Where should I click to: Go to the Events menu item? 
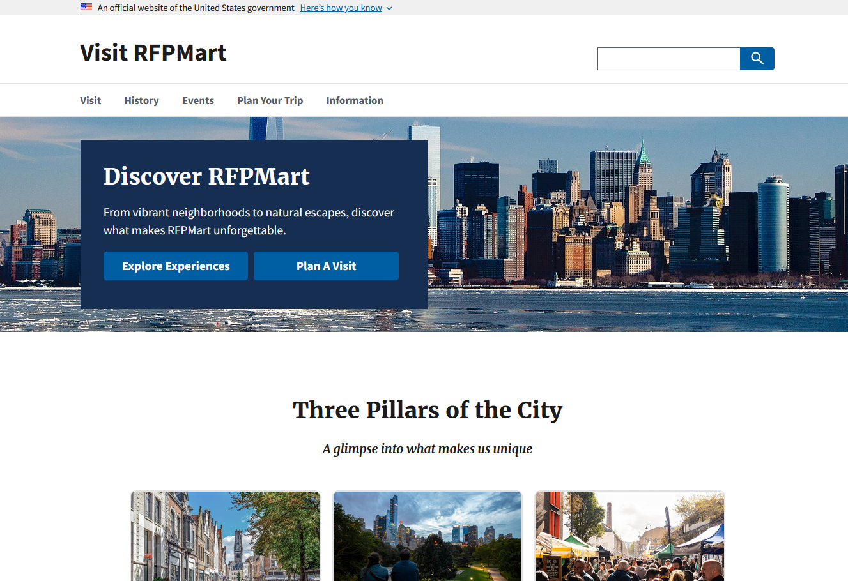pos(198,100)
